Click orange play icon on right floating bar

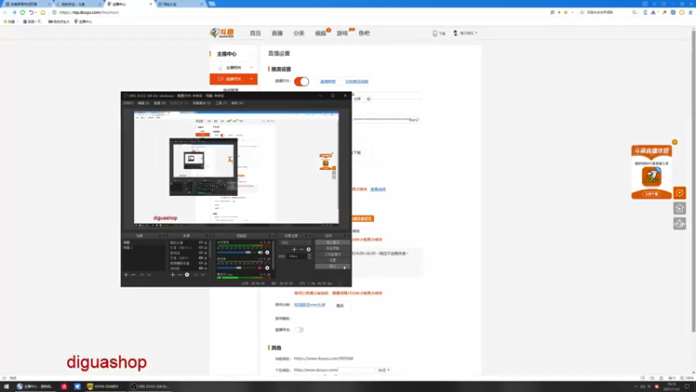pos(679,193)
